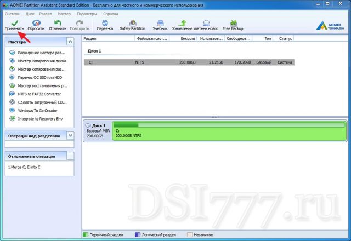Open the Раздел menu

pyautogui.click(x=46, y=14)
